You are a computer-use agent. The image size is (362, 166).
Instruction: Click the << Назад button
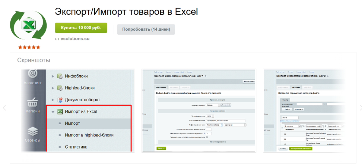[x=283, y=149]
